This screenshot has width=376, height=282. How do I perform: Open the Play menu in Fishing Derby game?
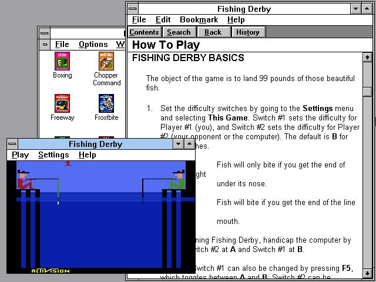(21, 155)
